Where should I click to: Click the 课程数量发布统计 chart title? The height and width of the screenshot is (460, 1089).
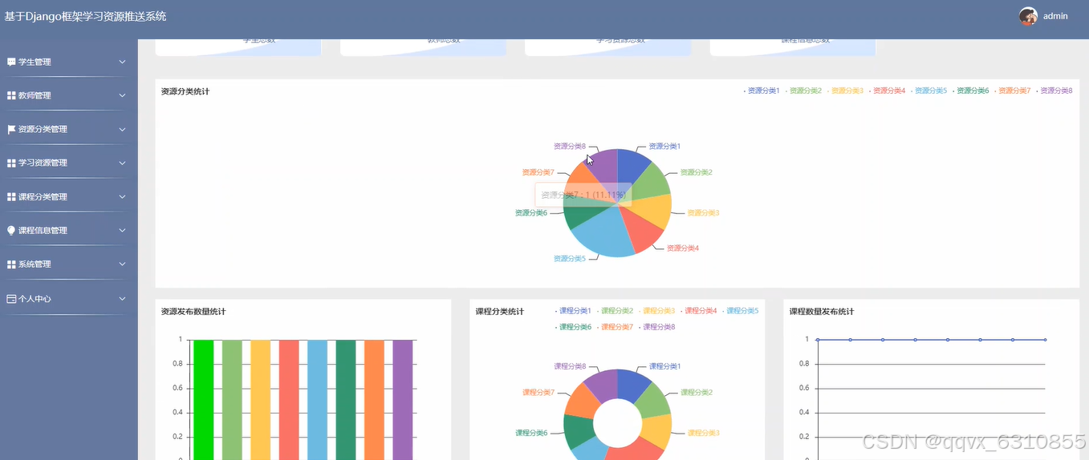[x=822, y=312]
